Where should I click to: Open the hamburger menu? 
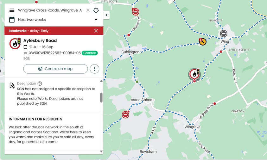click(12, 10)
